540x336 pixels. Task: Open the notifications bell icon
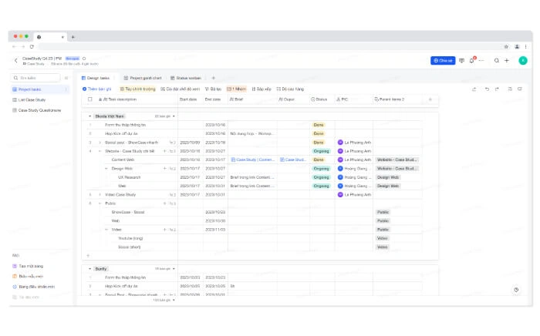(x=473, y=60)
